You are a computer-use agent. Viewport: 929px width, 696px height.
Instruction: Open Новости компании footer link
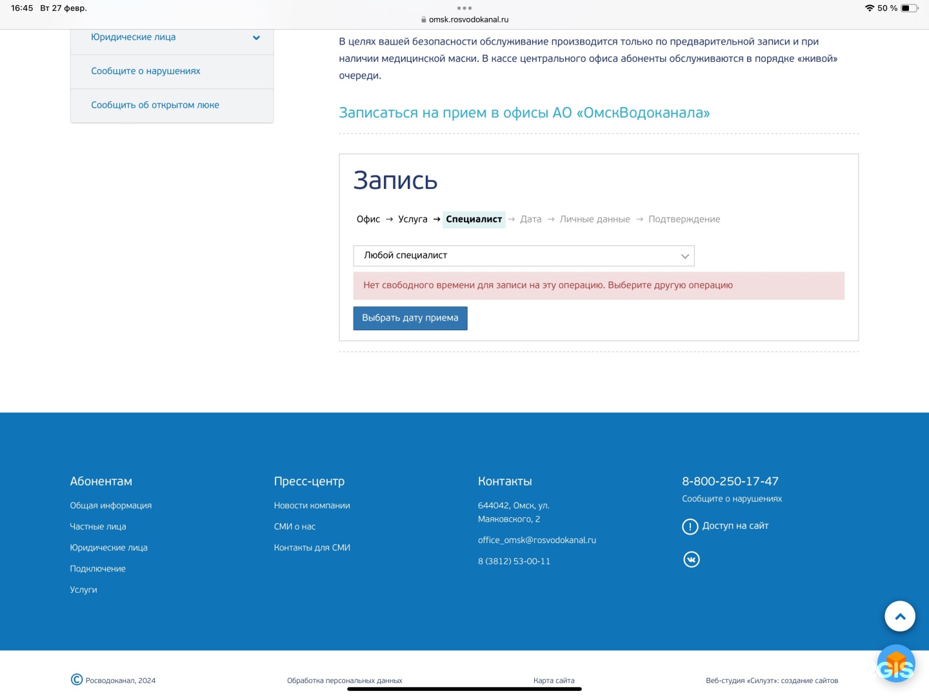[x=312, y=506]
